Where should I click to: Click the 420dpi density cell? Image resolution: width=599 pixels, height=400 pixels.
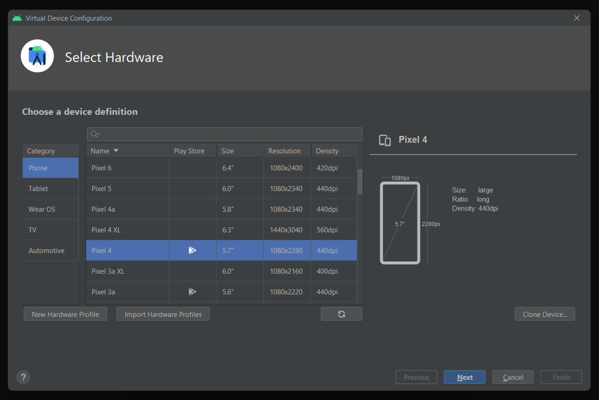coord(334,168)
